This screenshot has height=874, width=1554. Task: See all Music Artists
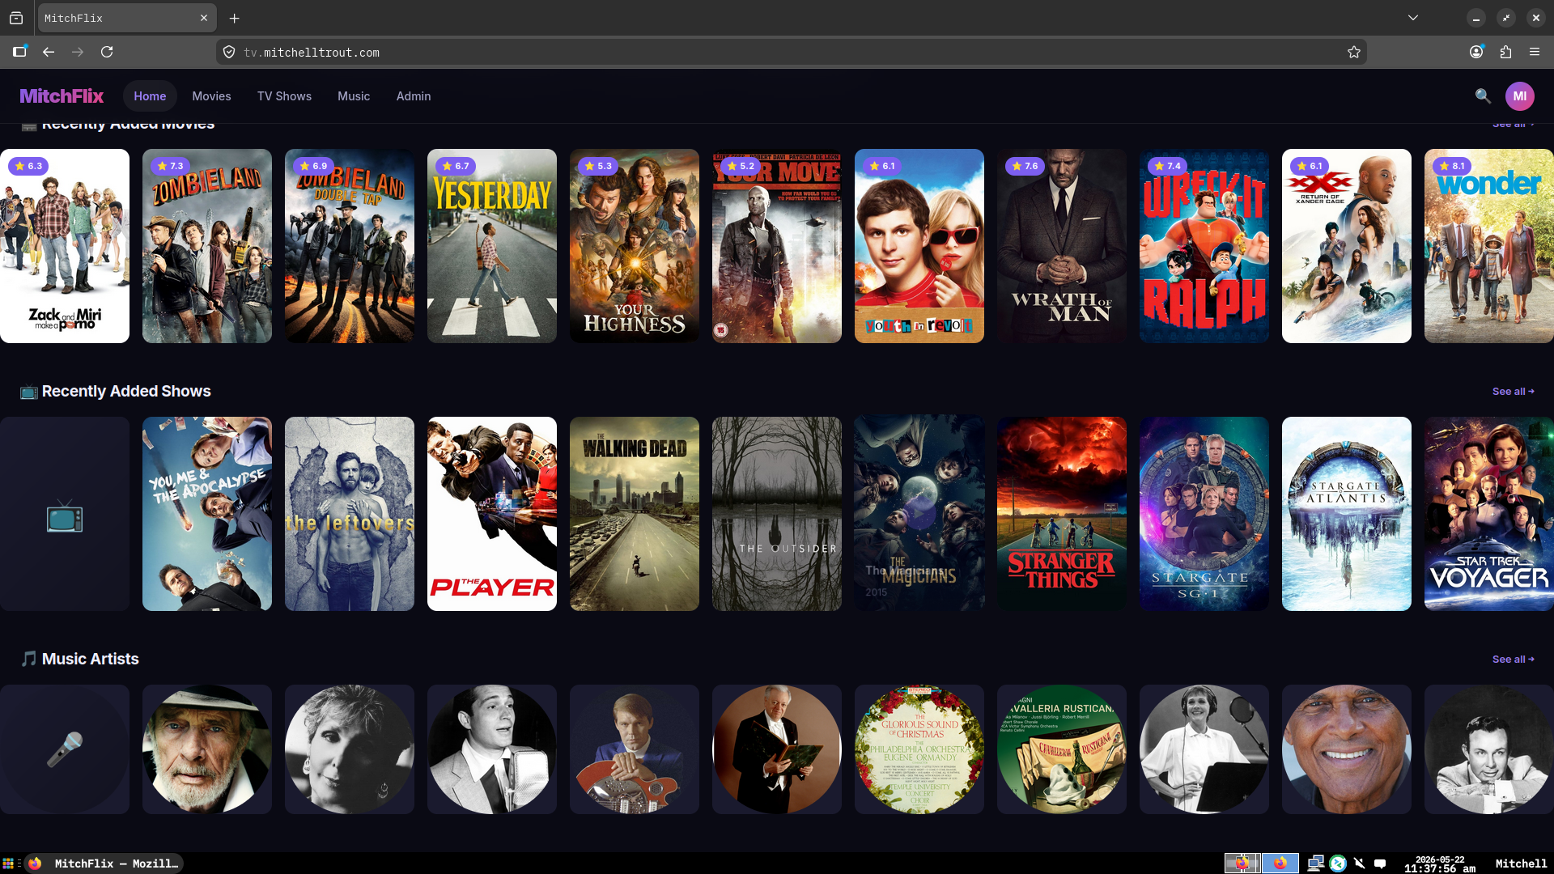coord(1513,659)
